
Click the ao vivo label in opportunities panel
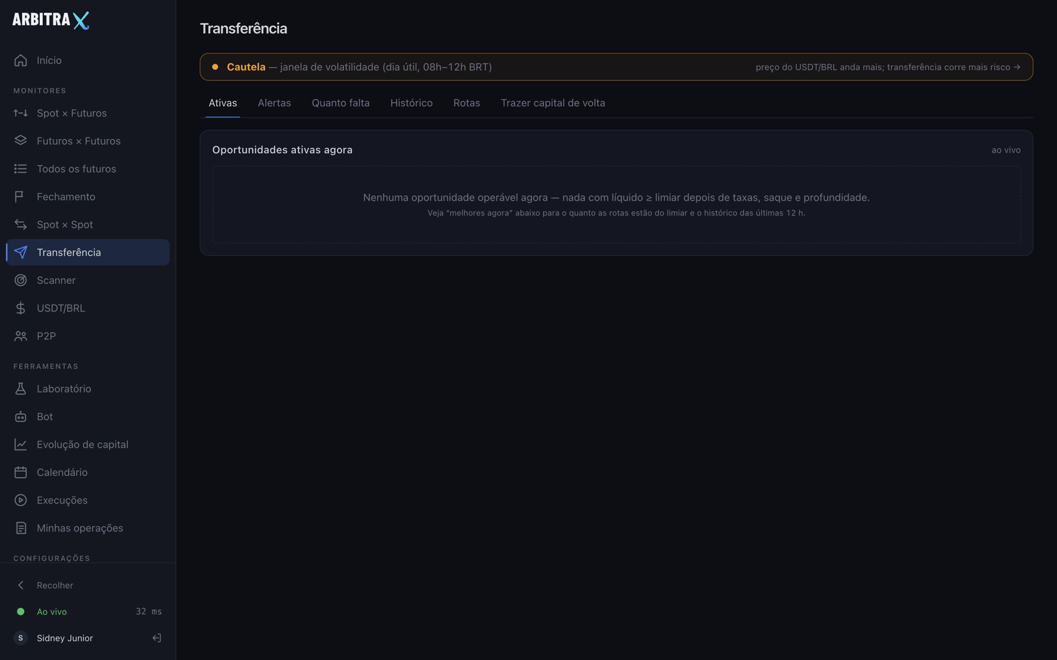coord(1006,150)
